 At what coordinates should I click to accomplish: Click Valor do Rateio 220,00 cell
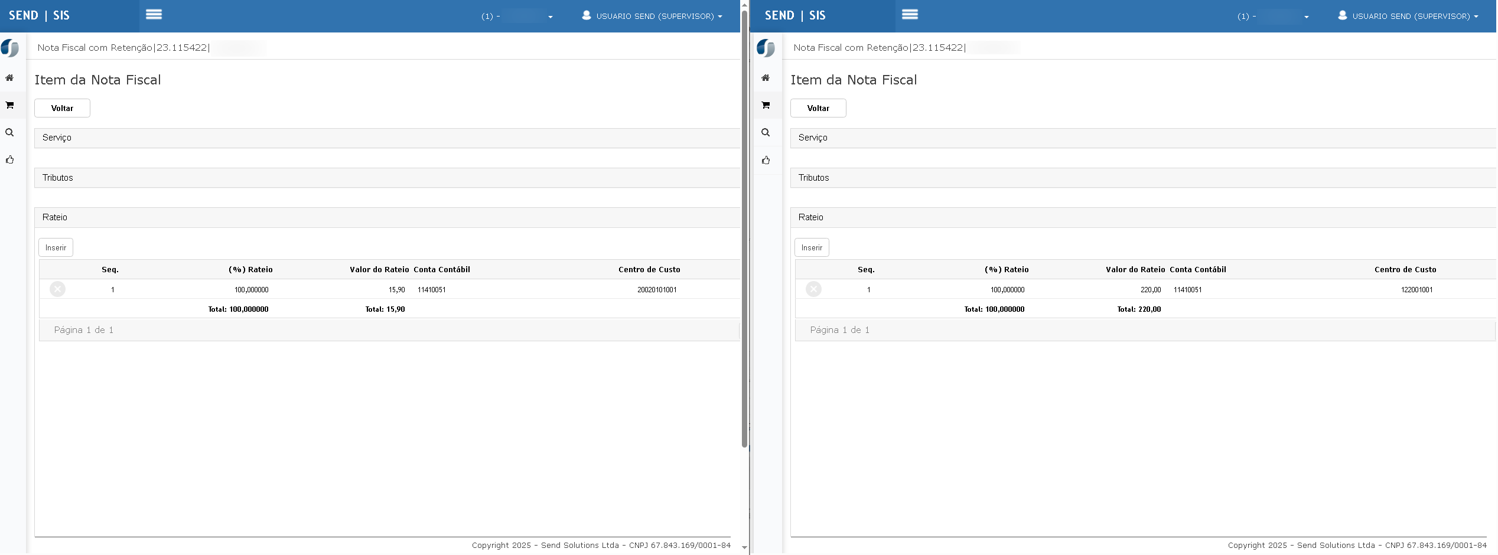point(1151,290)
